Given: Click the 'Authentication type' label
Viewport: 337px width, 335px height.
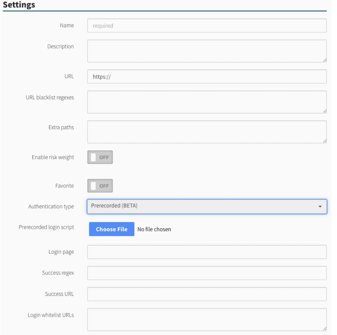Looking at the screenshot, I should [51, 207].
